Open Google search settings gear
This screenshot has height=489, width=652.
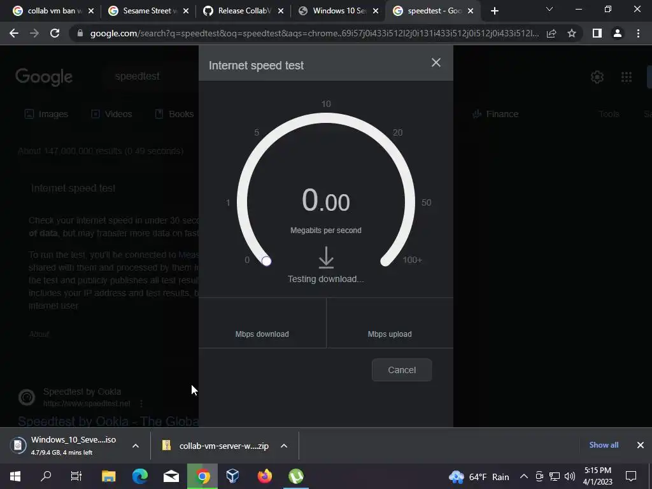597,77
